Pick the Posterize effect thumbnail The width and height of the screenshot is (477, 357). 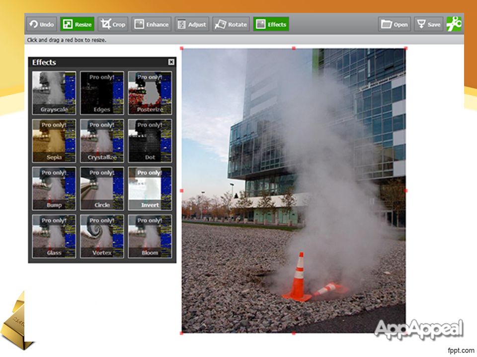(150, 93)
